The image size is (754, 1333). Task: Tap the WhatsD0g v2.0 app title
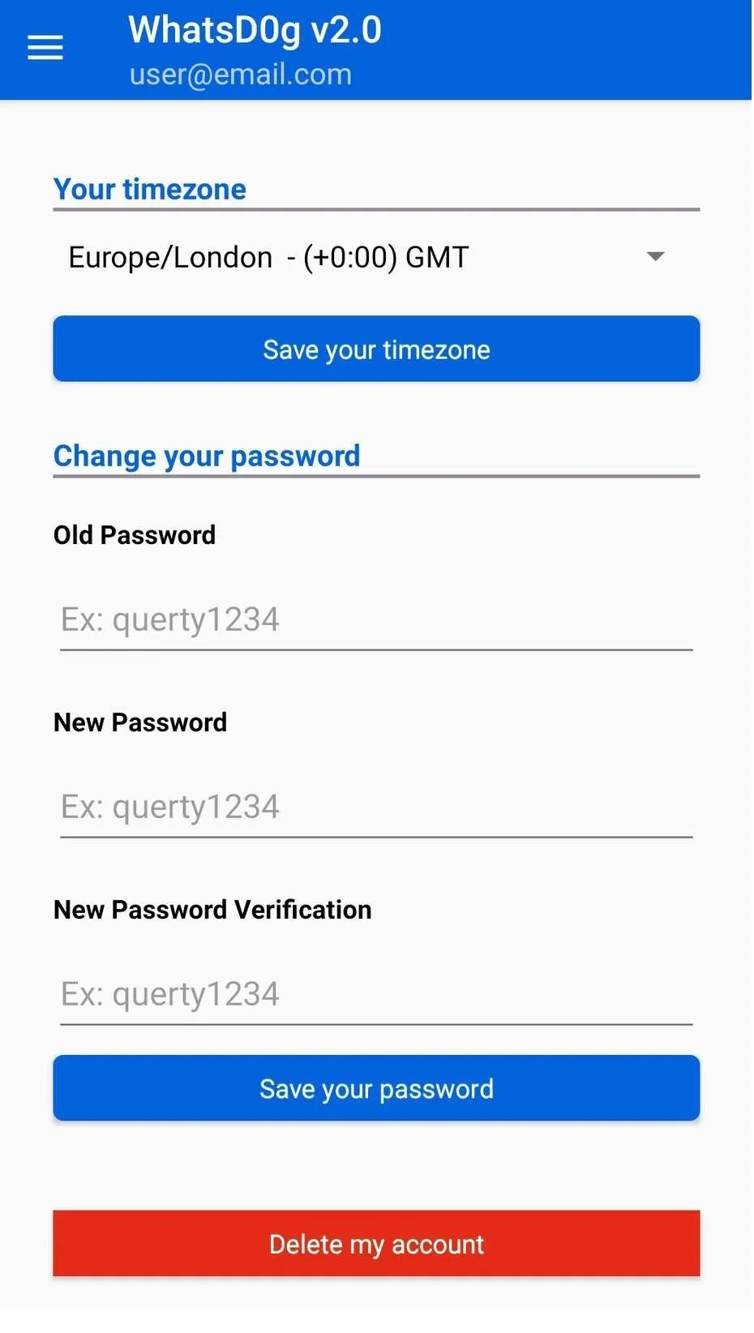pyautogui.click(x=255, y=30)
